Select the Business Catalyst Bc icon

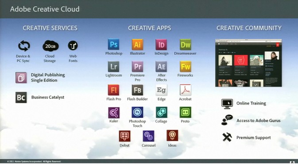point(21,98)
